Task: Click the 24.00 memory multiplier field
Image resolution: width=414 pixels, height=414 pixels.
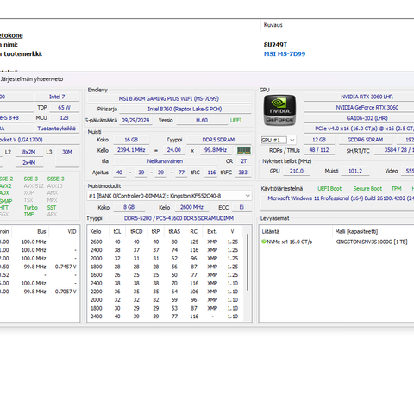Action: coord(174,150)
